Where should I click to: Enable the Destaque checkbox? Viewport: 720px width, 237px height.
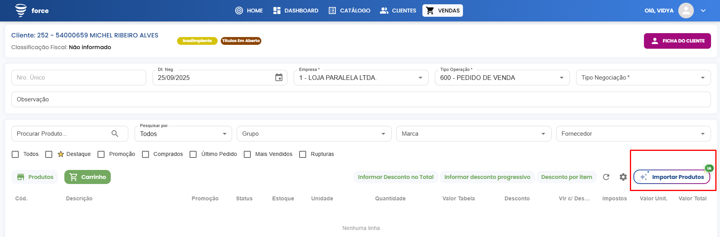click(49, 154)
